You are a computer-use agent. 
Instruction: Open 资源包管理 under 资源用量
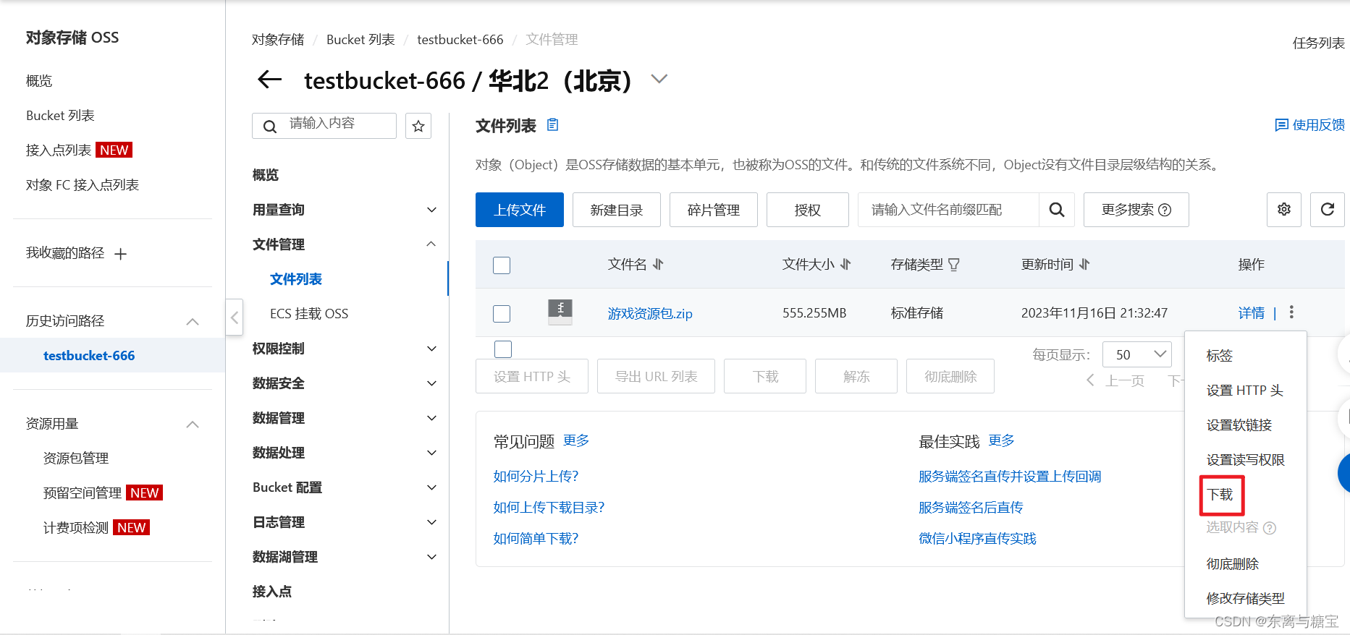(x=76, y=459)
